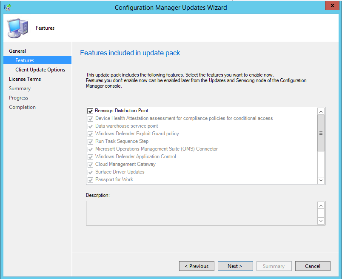342x279 pixels.
Task: Cancel the updates wizard
Action: 313,266
